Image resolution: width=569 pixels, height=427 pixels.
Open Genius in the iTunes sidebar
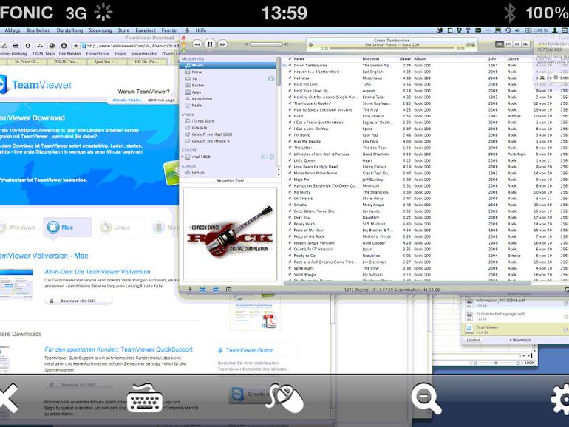tap(228, 173)
